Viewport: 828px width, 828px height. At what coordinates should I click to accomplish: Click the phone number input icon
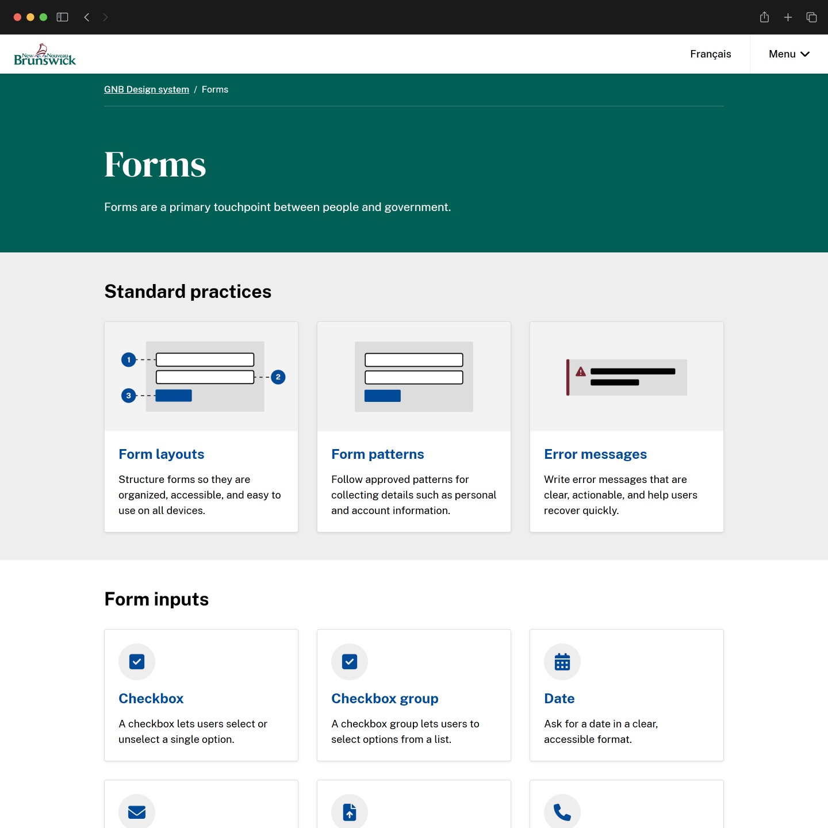pyautogui.click(x=562, y=812)
